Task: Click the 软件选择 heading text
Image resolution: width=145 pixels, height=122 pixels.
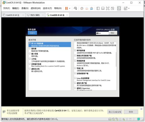Action: 32,29
